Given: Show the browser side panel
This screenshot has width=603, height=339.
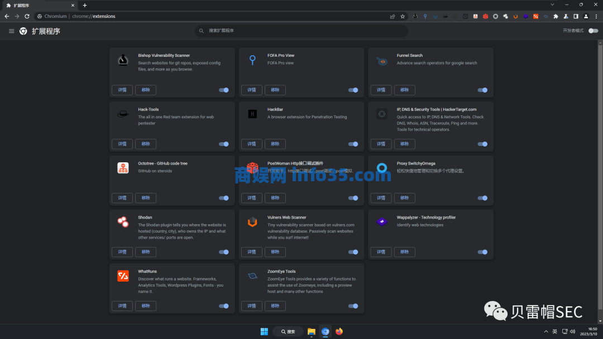Looking at the screenshot, I should point(576,17).
